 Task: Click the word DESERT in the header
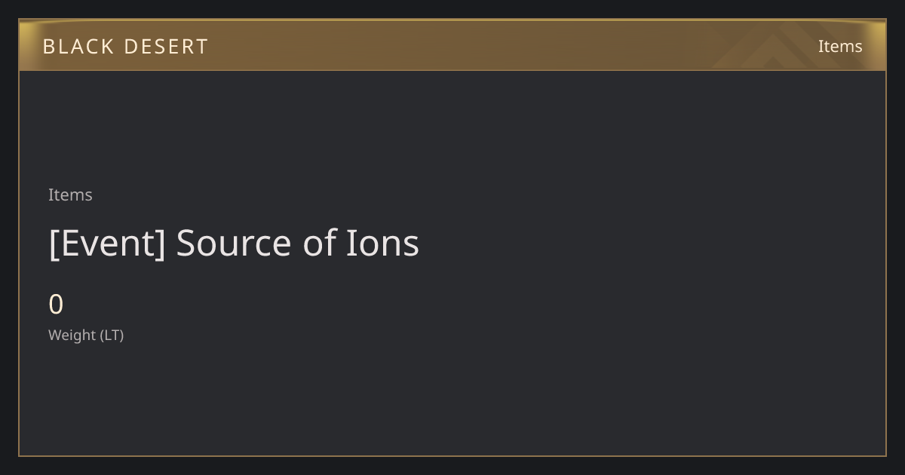pos(166,47)
